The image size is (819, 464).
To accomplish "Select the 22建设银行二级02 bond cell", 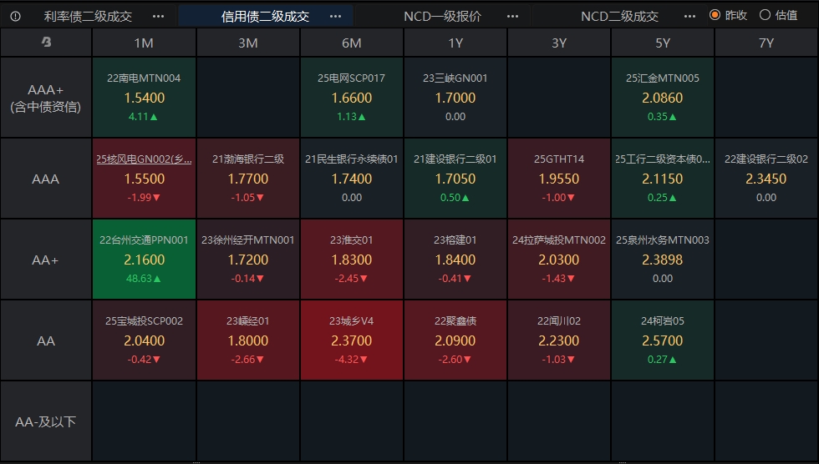I will pyautogui.click(x=766, y=178).
